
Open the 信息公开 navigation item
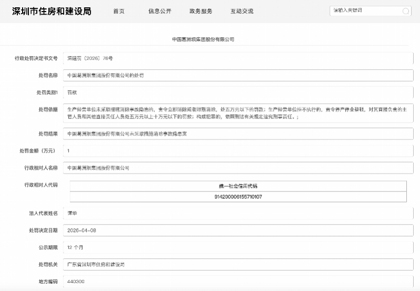[x=160, y=11]
